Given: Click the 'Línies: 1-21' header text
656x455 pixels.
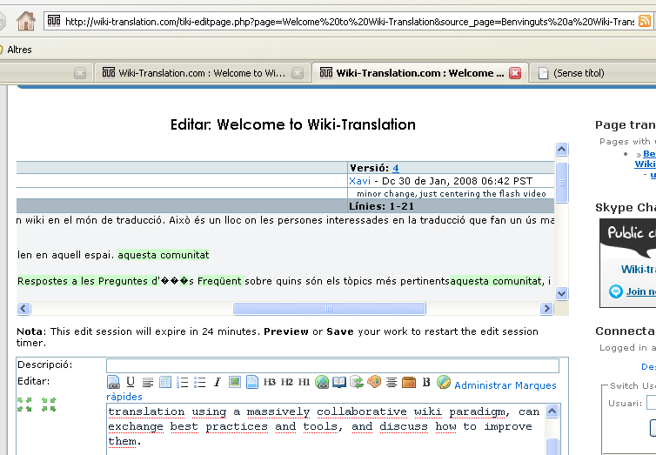Looking at the screenshot, I should (x=382, y=206).
